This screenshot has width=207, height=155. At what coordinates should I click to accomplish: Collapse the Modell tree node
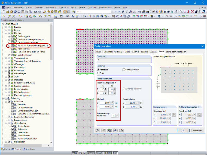tap(3, 24)
